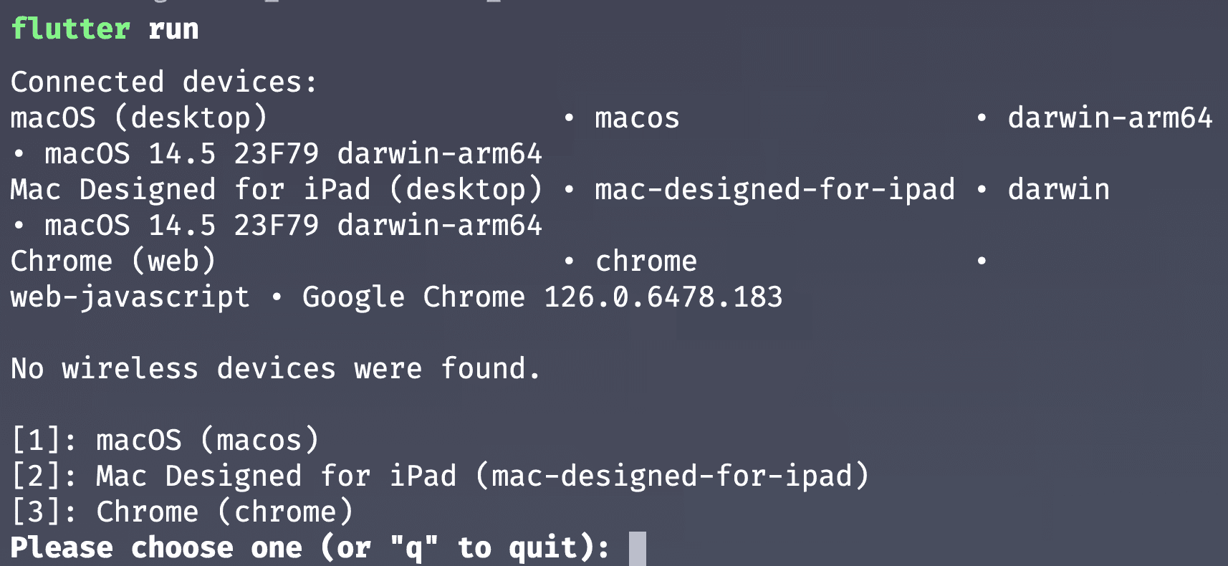
Task: Click the "web-javascript" platform text
Action: coord(130,297)
